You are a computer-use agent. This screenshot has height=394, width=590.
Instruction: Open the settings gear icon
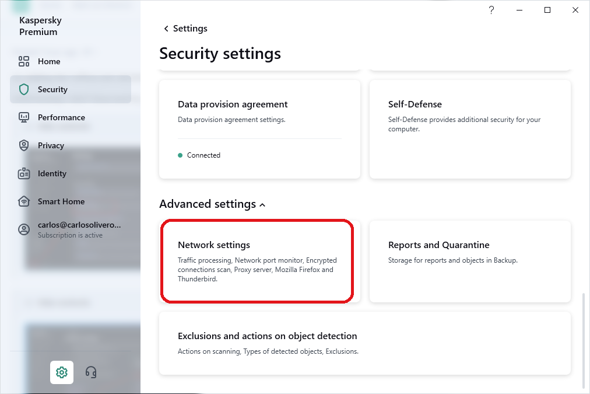click(x=62, y=372)
